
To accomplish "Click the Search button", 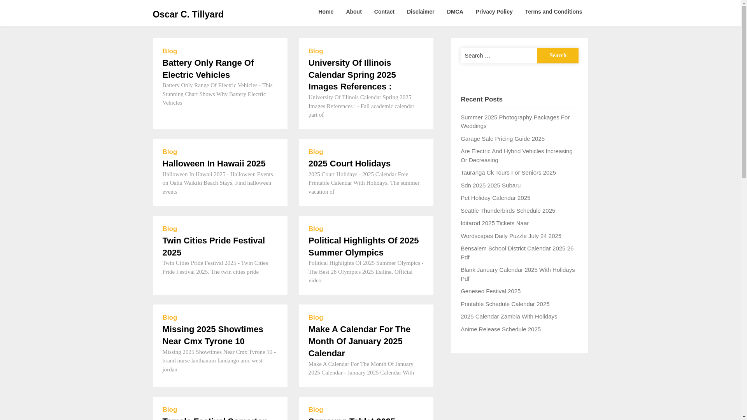I will pos(558,56).
